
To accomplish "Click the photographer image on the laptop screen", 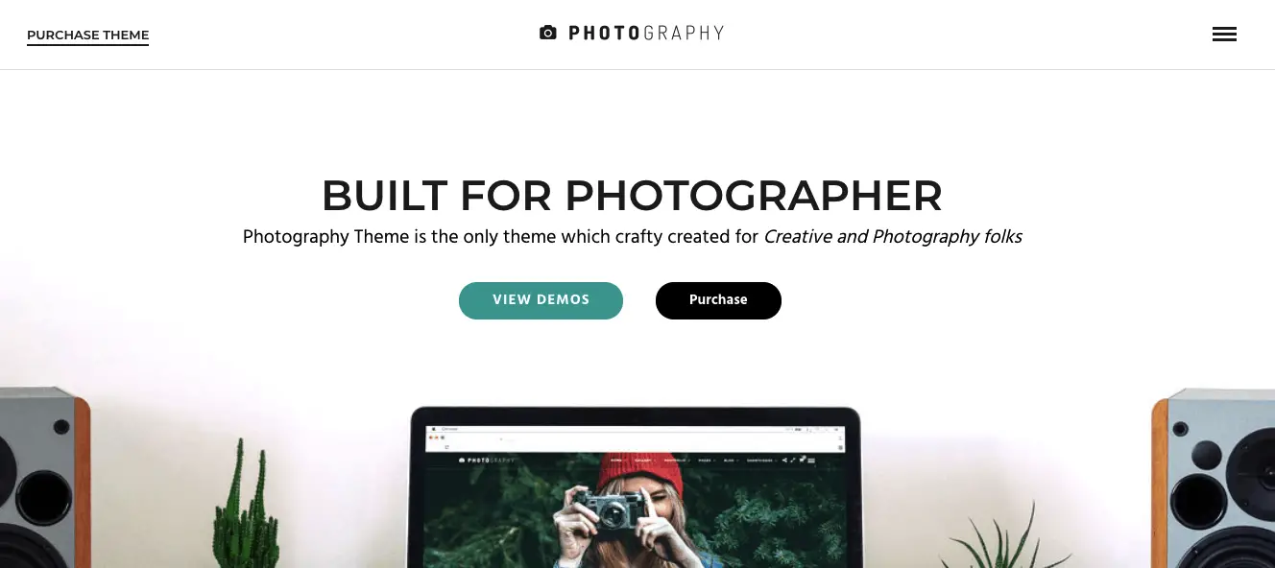I will (634, 518).
